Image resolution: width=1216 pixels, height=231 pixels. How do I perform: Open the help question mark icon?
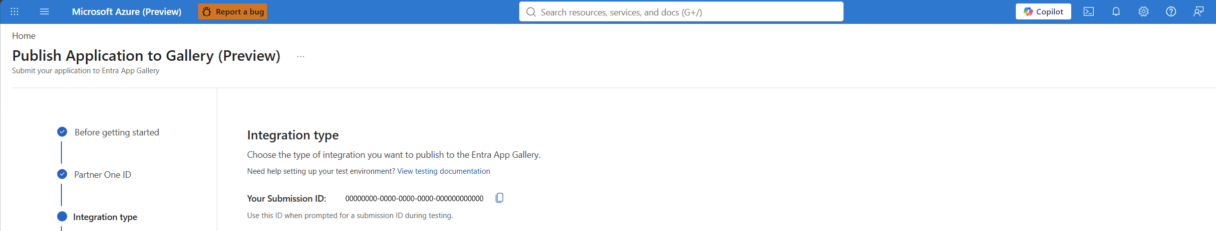click(x=1171, y=11)
